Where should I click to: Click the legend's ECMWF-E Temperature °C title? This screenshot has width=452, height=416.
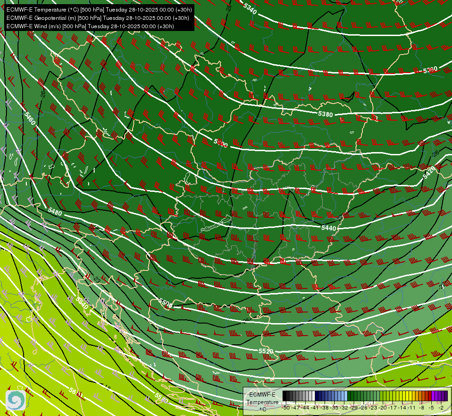click(263, 402)
